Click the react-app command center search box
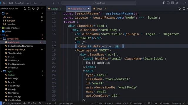This screenshot has width=188, height=105. coord(99,3)
